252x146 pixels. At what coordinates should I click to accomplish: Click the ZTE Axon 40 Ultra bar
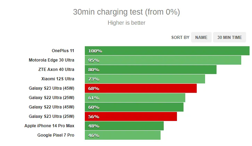[151, 70]
